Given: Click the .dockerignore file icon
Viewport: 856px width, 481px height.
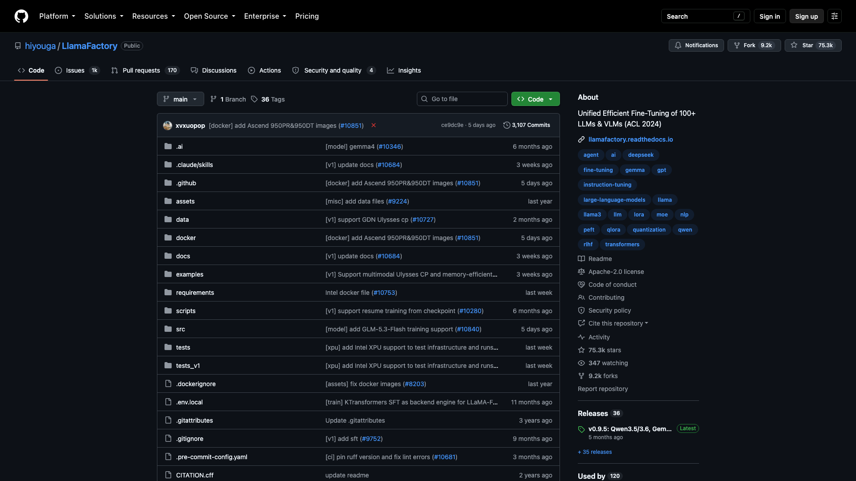Looking at the screenshot, I should pos(168,383).
